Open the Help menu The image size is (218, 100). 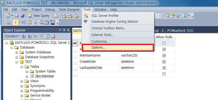(114, 10)
